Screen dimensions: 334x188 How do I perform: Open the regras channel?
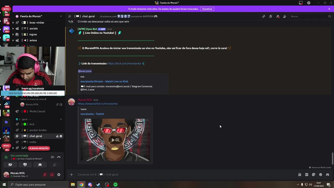point(33,34)
